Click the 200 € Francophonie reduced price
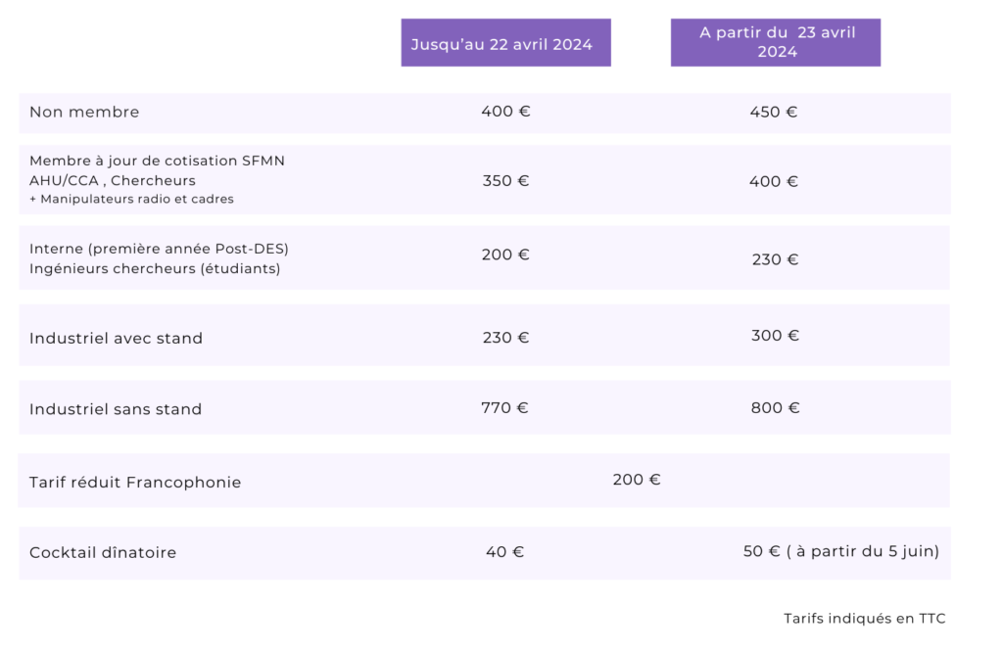The width and height of the screenshot is (1003, 650). point(637,480)
